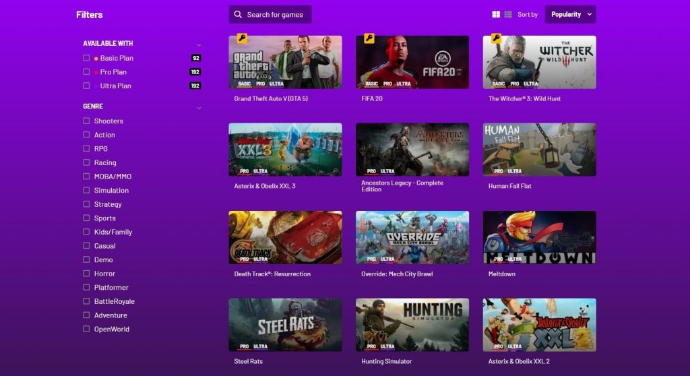Filter by Casual genre

point(86,246)
